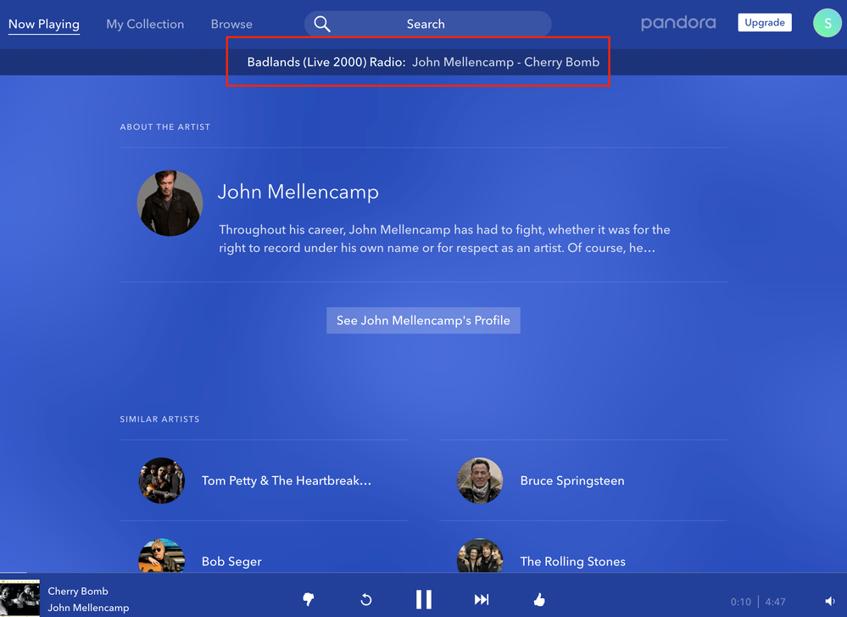Open the Cherry Bomb album art thumbnail
The width and height of the screenshot is (847, 617).
point(20,598)
